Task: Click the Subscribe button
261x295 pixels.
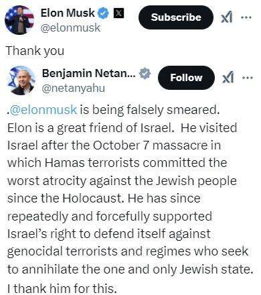Action: [176, 17]
